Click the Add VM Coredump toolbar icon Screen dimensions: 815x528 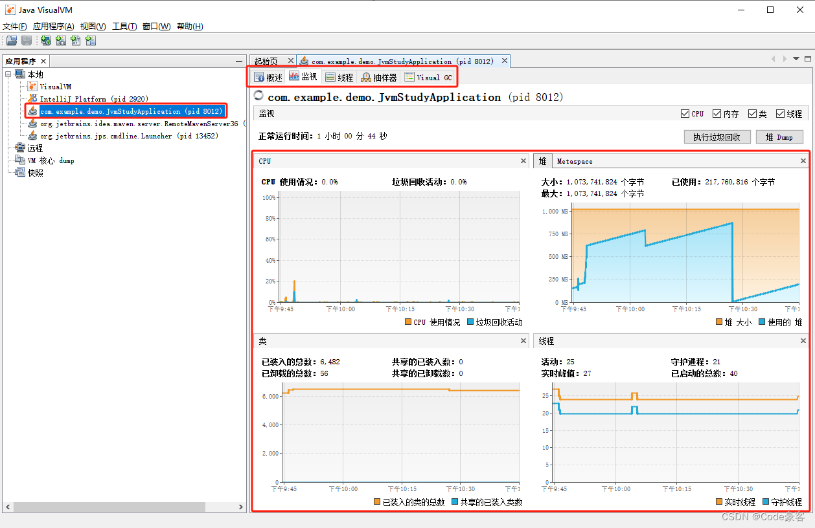point(76,41)
